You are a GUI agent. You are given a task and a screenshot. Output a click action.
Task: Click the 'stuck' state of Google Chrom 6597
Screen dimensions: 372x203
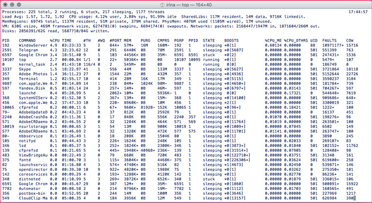209,55
